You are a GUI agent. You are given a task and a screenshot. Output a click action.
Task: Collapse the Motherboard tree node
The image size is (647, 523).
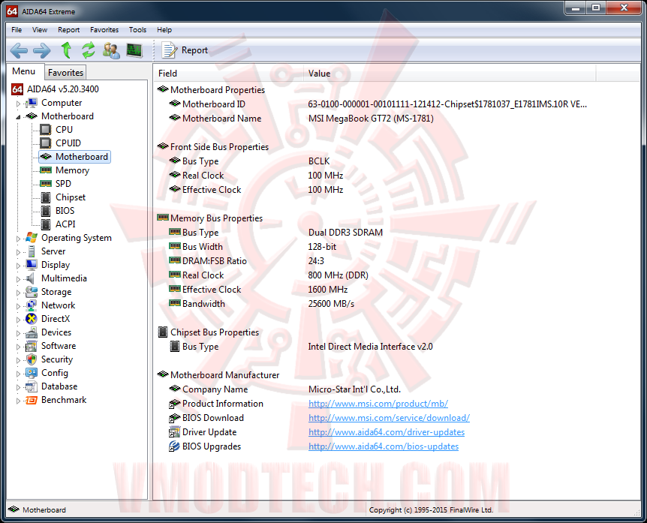(x=18, y=117)
